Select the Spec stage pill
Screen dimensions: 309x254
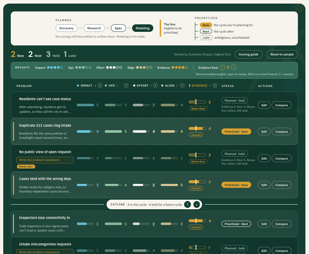(118, 28)
